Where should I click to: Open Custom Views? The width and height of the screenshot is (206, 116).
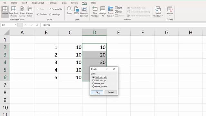30,12
